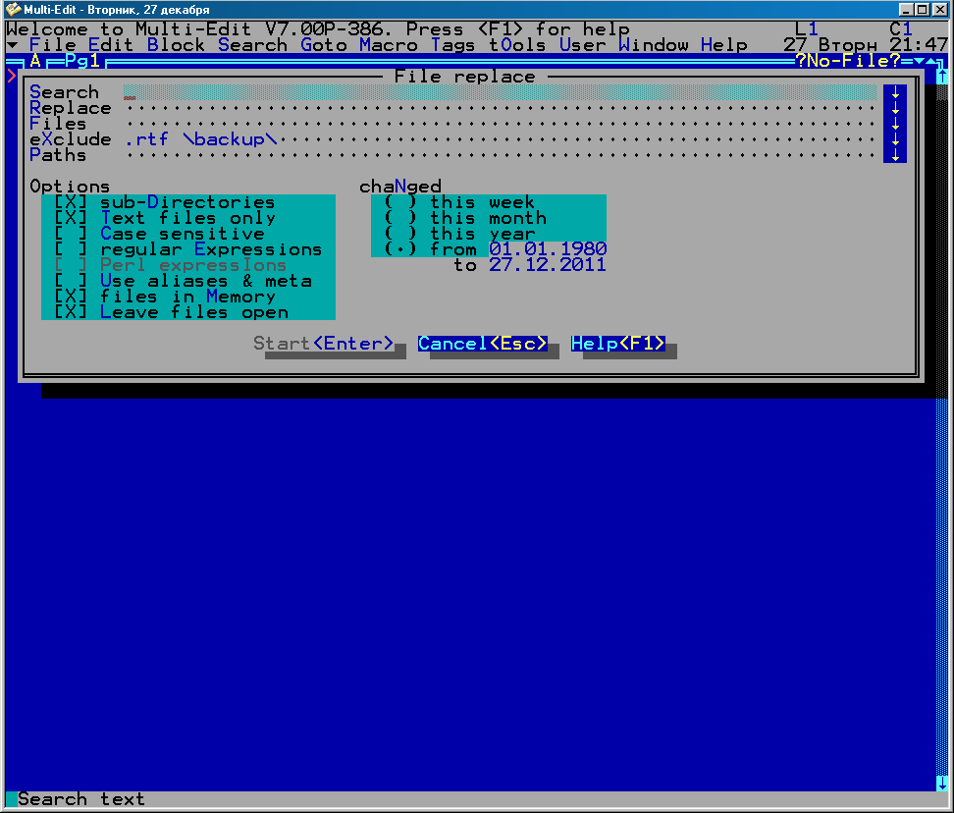954x813 pixels.
Task: Open the User menu
Action: point(583,45)
